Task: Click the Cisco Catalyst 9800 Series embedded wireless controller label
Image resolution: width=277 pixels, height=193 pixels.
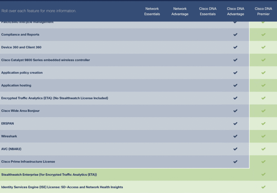Action: 45,60
